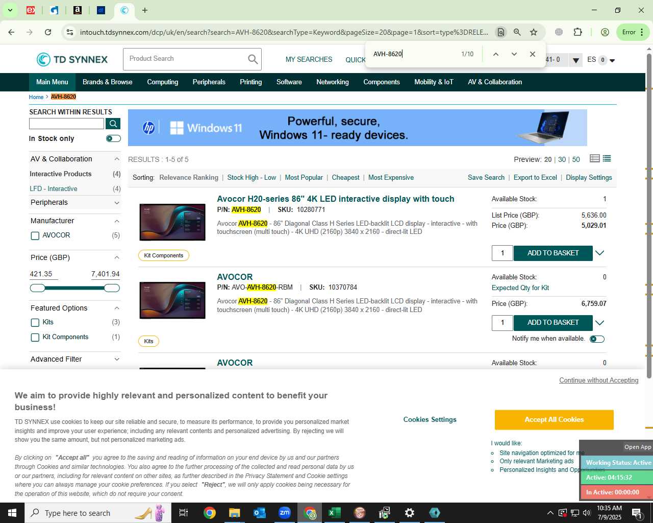Image resolution: width=653 pixels, height=523 pixels.
Task: Expand options next to AVH-8620 Add to Basket
Action: 600,253
